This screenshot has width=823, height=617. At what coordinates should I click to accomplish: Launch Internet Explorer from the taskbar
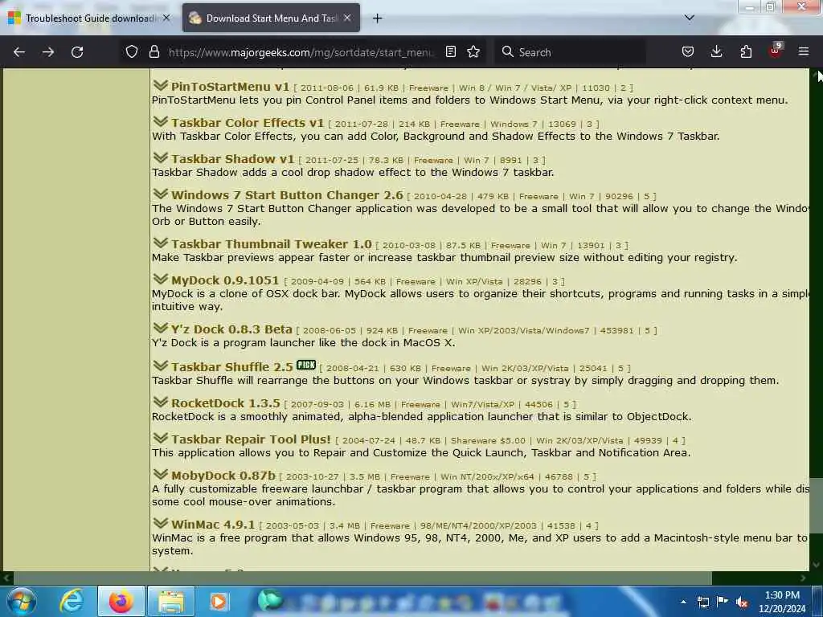72,601
